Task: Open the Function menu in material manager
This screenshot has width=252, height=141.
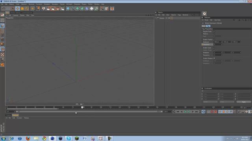Action: pyautogui.click(x=19, y=118)
